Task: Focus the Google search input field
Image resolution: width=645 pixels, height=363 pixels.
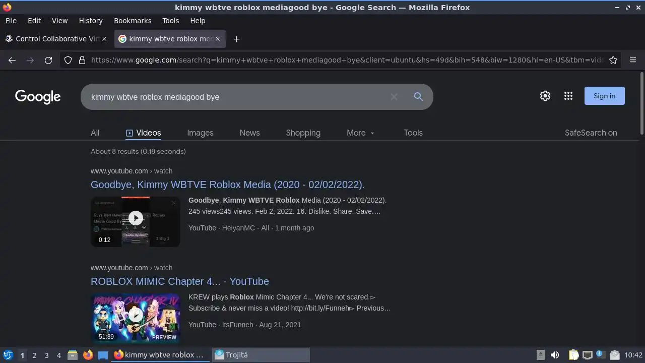Action: tap(237, 97)
